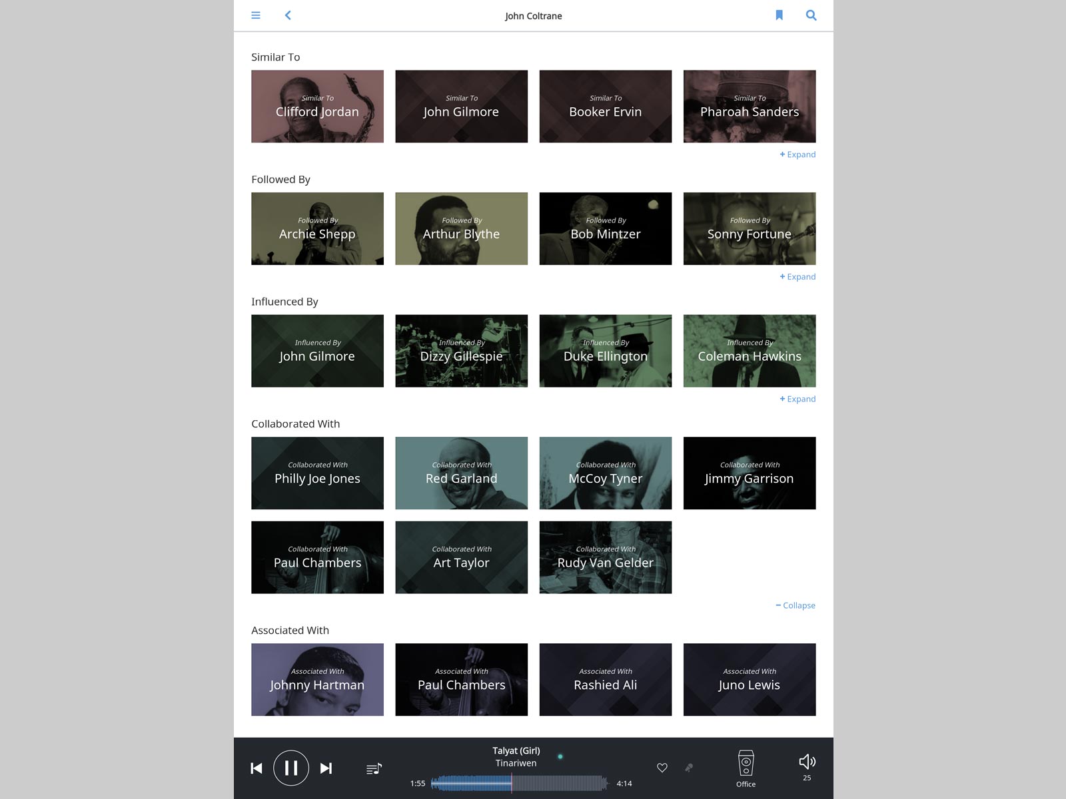The image size is (1066, 799).
Task: Pause the current track
Action: tap(291, 768)
